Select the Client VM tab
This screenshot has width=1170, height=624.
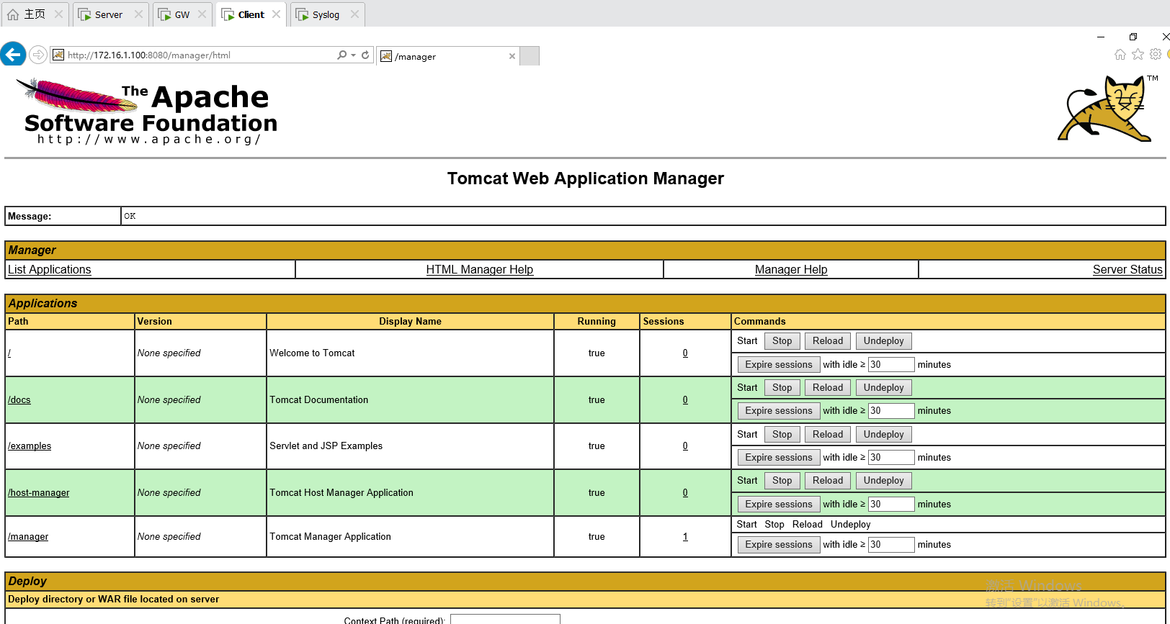pos(251,14)
